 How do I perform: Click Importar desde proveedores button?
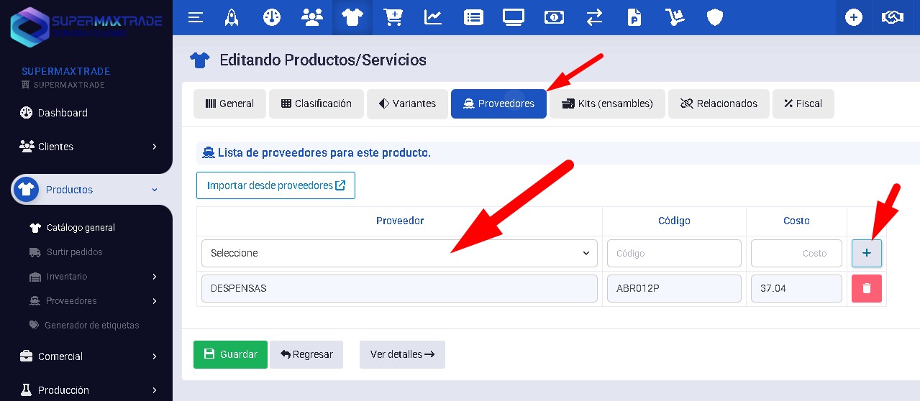275,185
